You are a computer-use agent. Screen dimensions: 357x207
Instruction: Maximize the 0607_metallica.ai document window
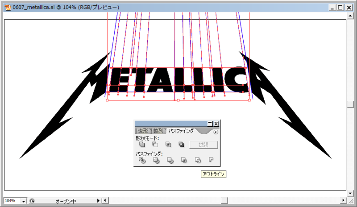[340, 8]
